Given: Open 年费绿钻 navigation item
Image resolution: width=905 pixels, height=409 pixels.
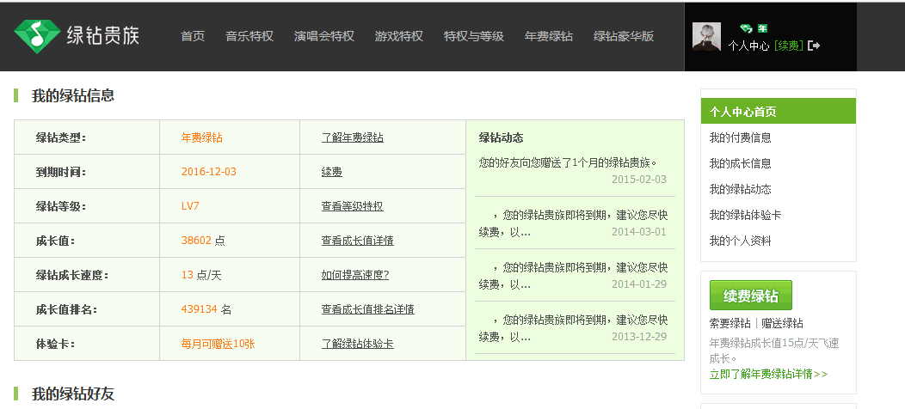Looking at the screenshot, I should (x=549, y=36).
